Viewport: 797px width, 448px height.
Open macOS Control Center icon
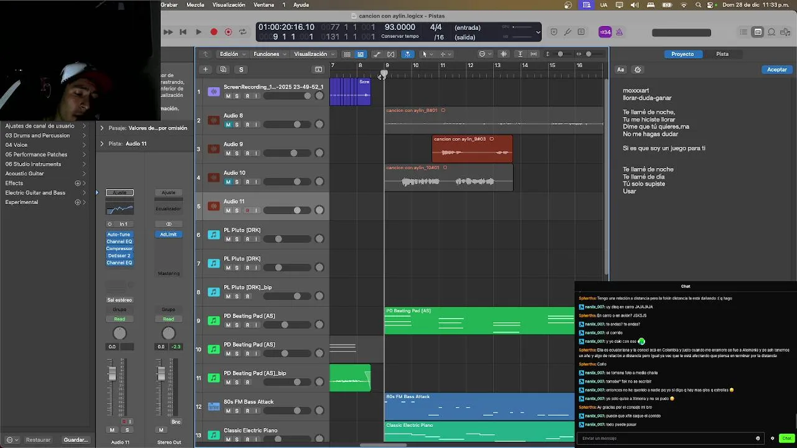coord(710,5)
